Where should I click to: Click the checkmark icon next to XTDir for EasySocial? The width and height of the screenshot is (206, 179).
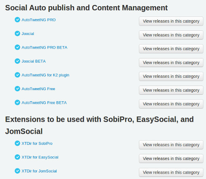pyautogui.click(x=17, y=157)
